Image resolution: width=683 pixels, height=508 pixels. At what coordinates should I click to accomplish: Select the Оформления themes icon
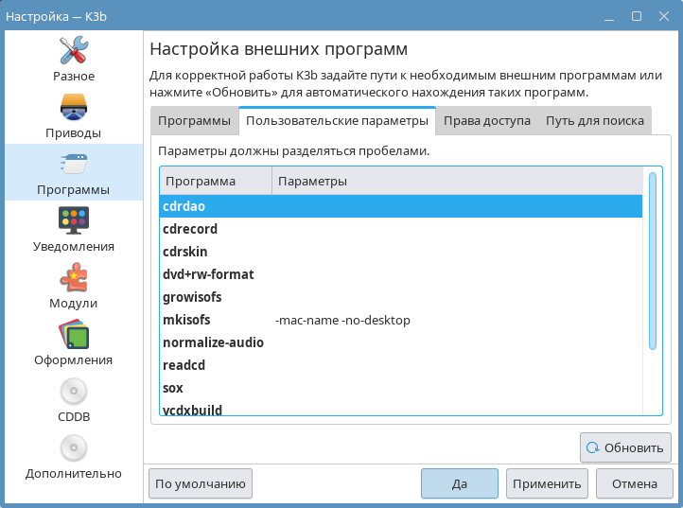coord(73,342)
